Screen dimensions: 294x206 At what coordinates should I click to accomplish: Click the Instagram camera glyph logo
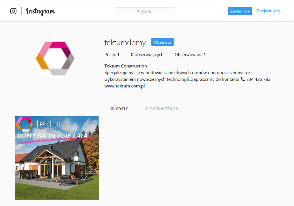click(13, 11)
